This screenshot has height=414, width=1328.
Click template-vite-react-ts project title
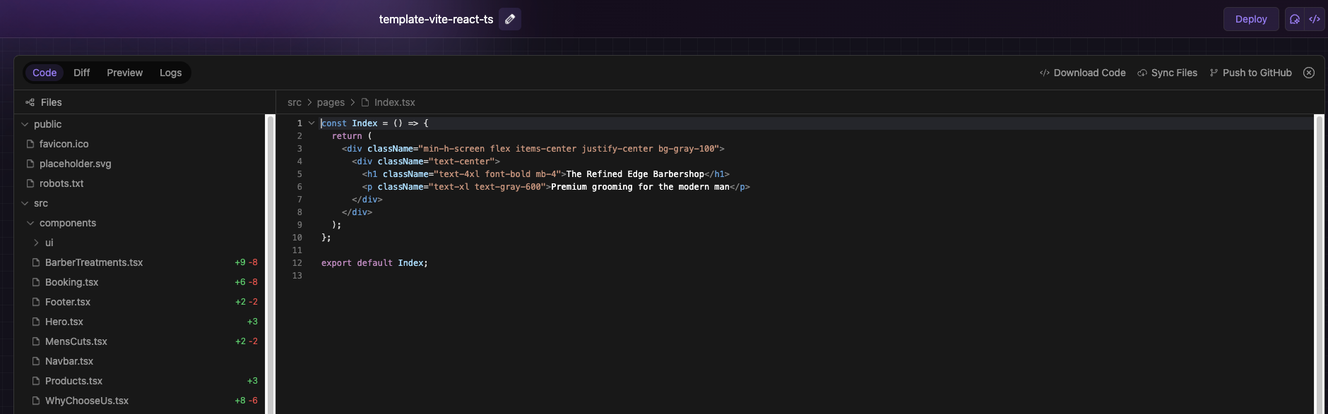click(436, 19)
